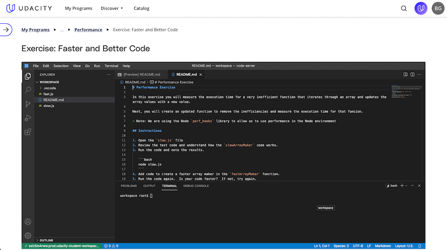Click the Udacity search icon
Image resolution: width=447 pixels, height=250 pixels.
pos(404,8)
